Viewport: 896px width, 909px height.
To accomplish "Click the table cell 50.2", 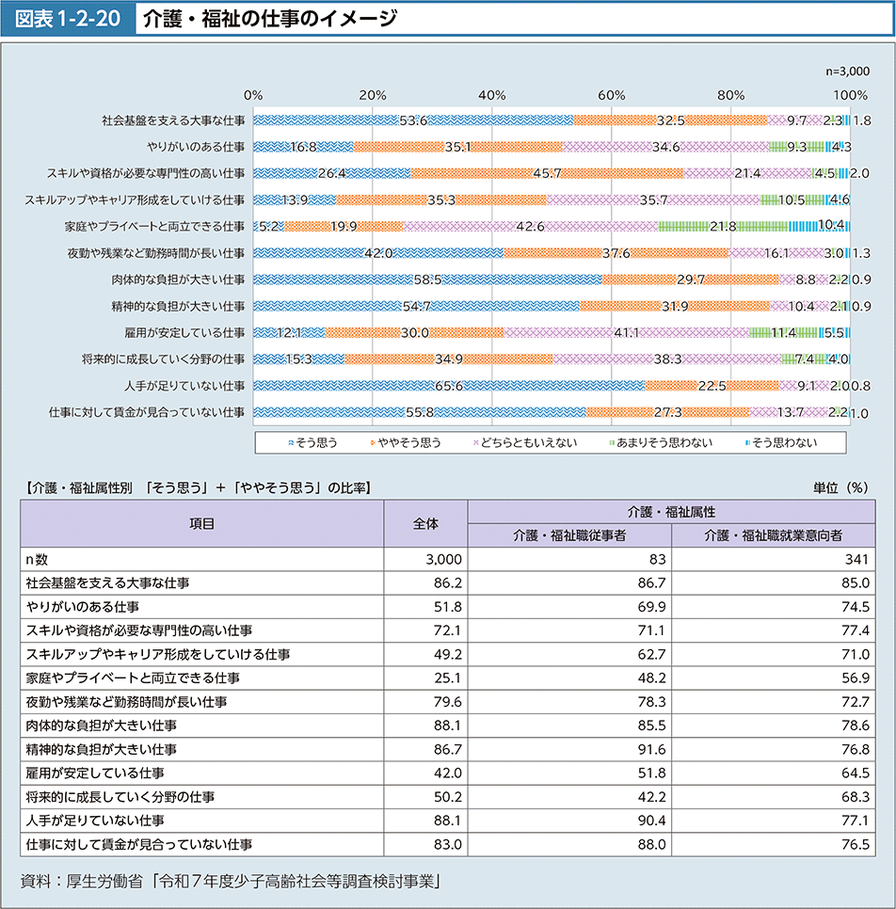I will coord(448,797).
